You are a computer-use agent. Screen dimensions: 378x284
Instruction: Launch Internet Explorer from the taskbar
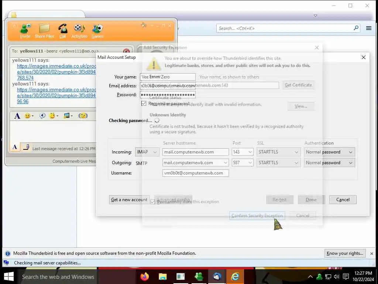(x=235, y=276)
